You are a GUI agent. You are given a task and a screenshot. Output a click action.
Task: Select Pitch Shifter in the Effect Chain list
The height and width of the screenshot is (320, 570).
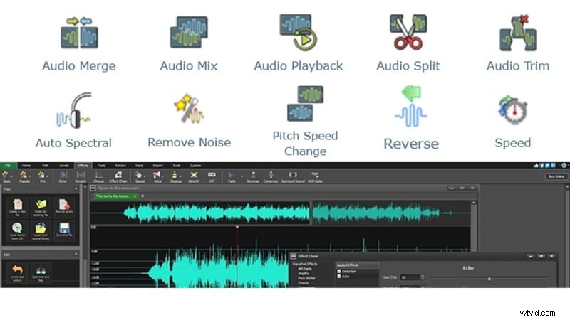click(x=306, y=278)
